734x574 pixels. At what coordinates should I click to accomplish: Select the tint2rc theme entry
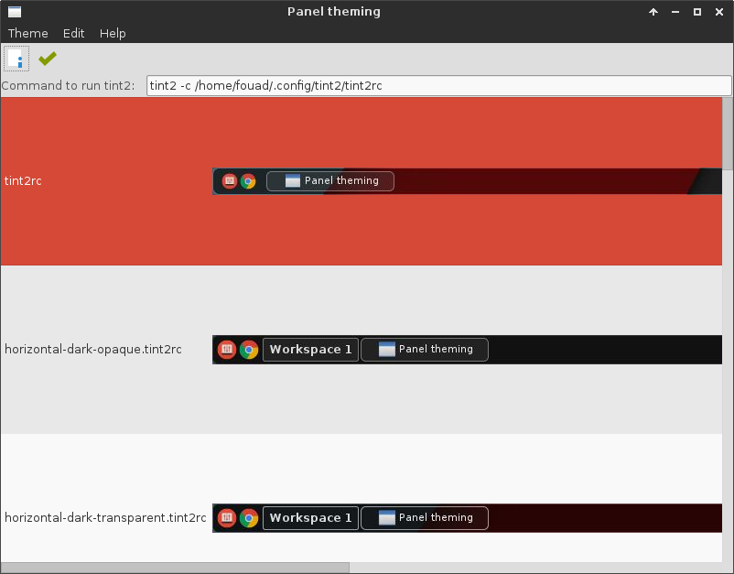23,180
